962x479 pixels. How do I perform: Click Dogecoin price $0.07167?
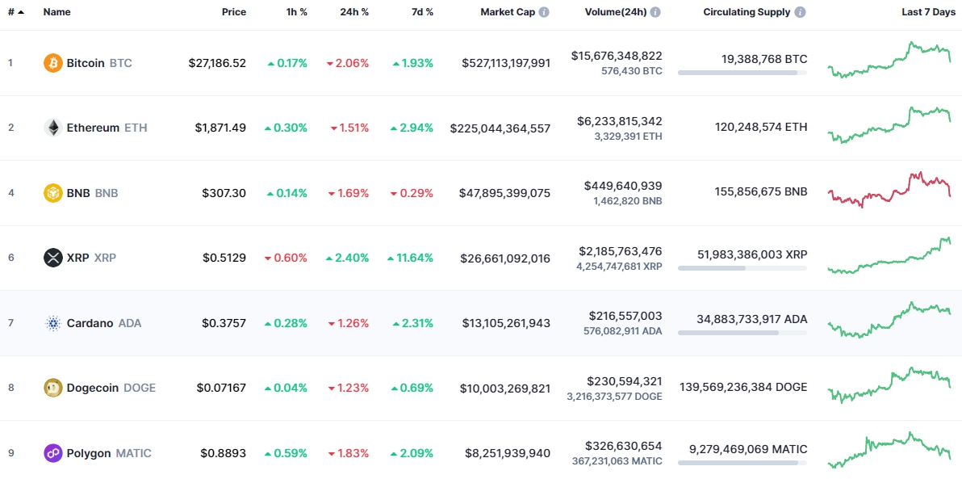click(x=221, y=388)
